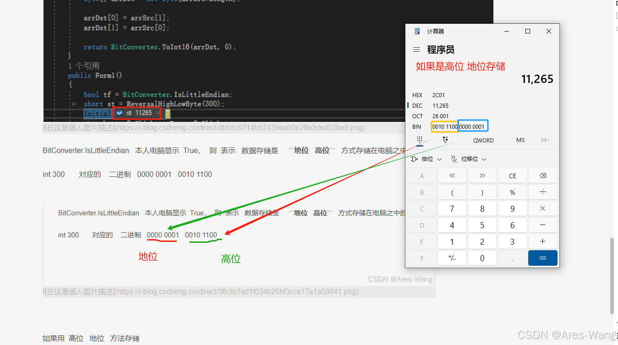The image size is (618, 345).
Task: Click the digit 6 key
Action: click(513, 225)
